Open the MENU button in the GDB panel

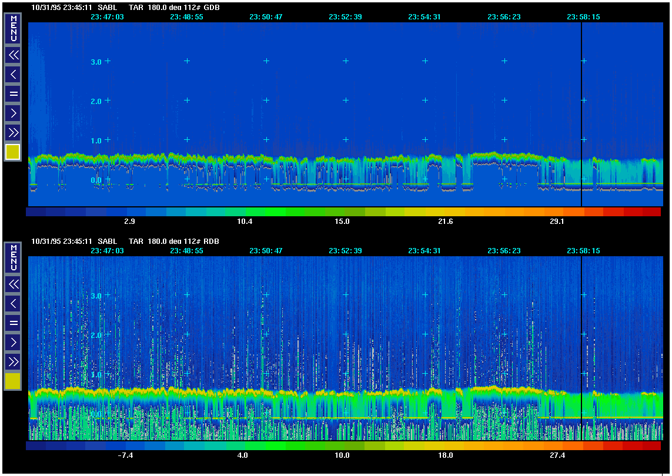click(x=13, y=28)
